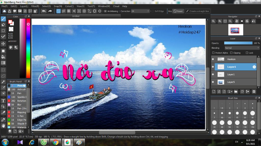Toggle the AntiAliasing checkbox
Screen dimensions: 261x146
[105, 11]
